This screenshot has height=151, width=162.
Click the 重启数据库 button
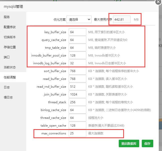(128, 143)
